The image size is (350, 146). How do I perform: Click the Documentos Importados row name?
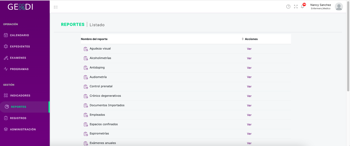(x=107, y=105)
